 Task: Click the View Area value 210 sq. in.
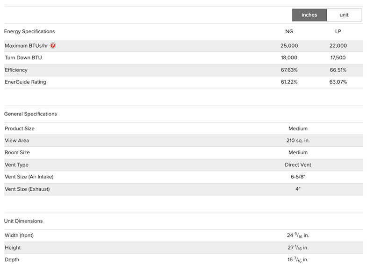pyautogui.click(x=298, y=141)
